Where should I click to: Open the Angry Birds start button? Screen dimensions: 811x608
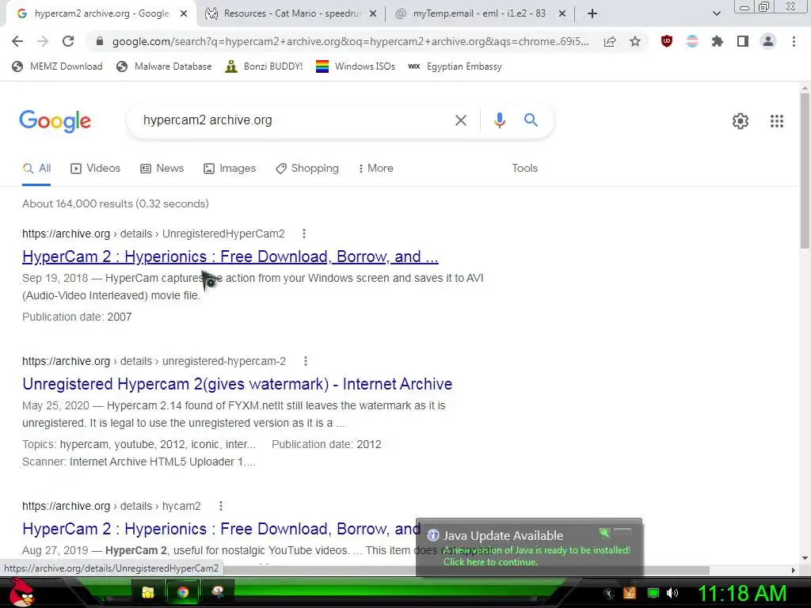coord(21,592)
